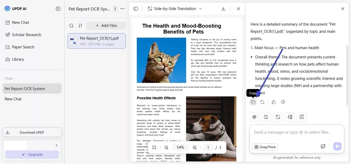This screenshot has width=351, height=164.
Task: Open the three-dot menu beside the chat title
Action: [x=122, y=9]
